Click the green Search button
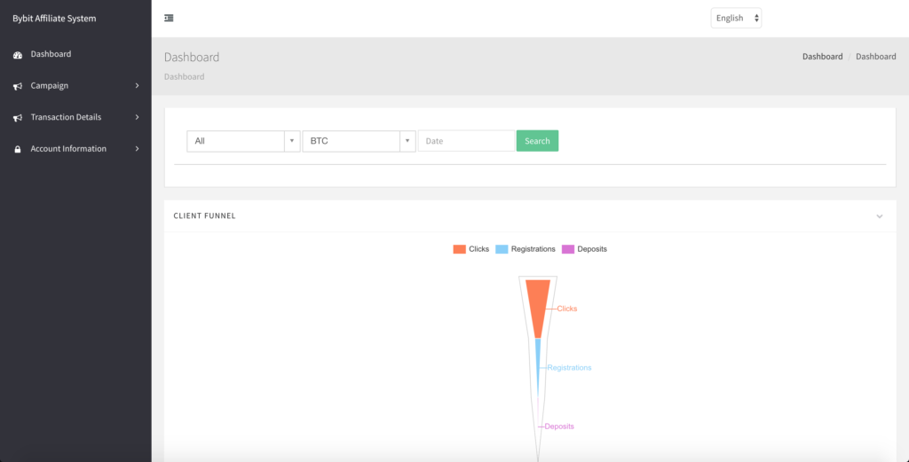 (537, 141)
